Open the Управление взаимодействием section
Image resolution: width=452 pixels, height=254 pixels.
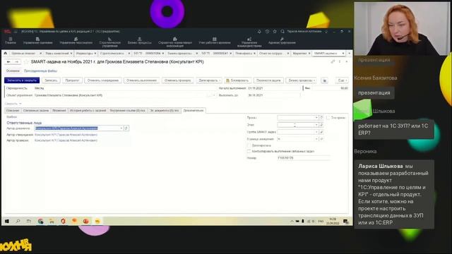[x=249, y=42]
